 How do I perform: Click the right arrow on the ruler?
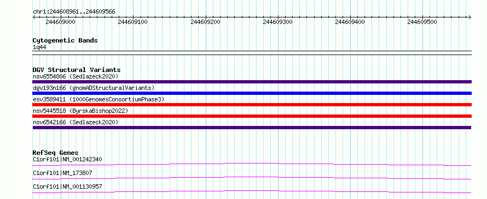(470, 17)
